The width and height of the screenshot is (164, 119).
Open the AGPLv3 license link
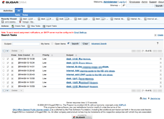pyautogui.click(x=122, y=105)
